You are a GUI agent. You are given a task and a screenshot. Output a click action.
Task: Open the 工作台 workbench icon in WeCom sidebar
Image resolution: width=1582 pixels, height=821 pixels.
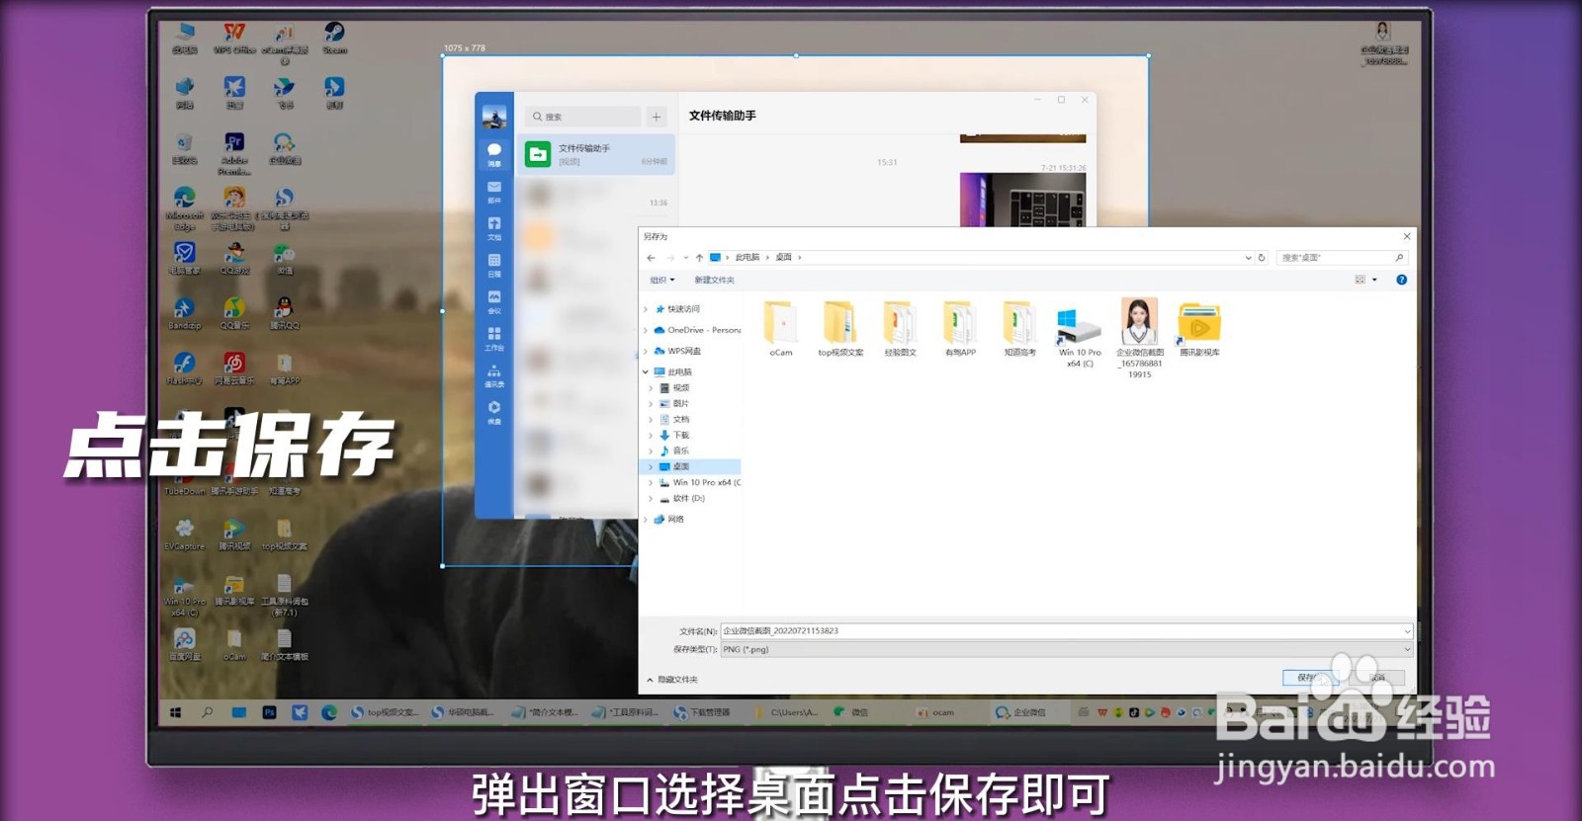coord(494,338)
